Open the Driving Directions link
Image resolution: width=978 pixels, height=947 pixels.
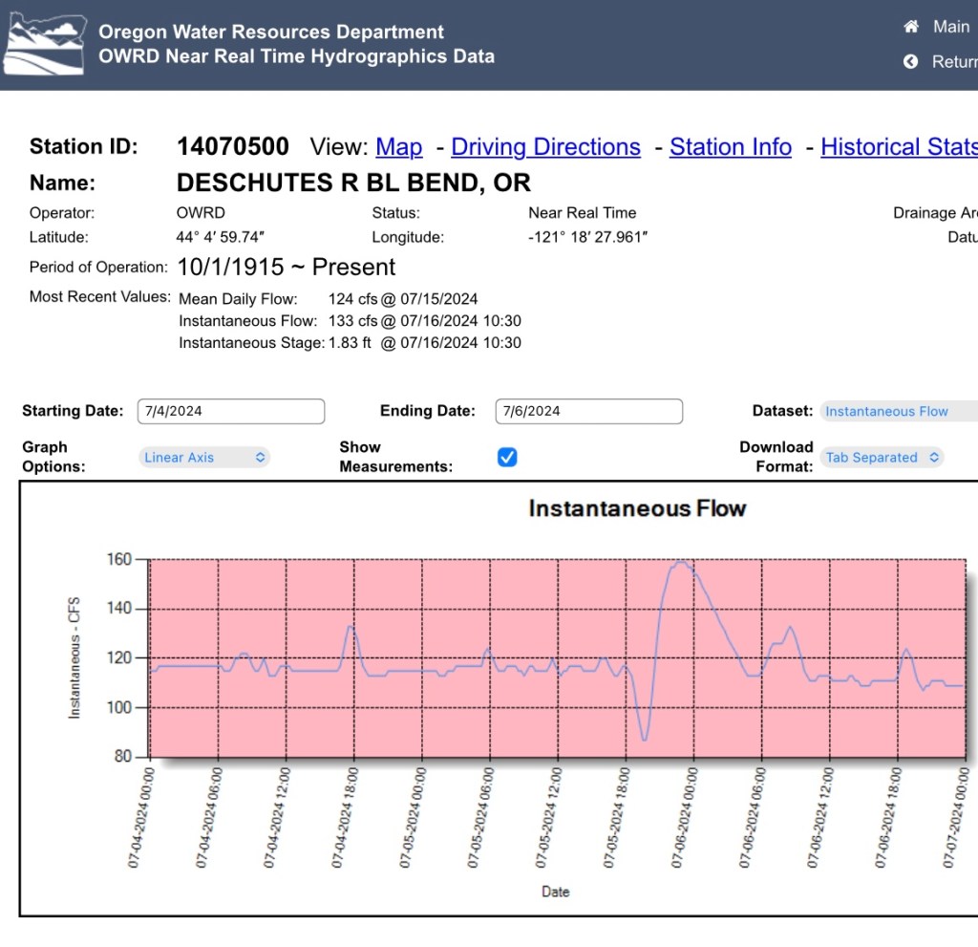pos(545,147)
